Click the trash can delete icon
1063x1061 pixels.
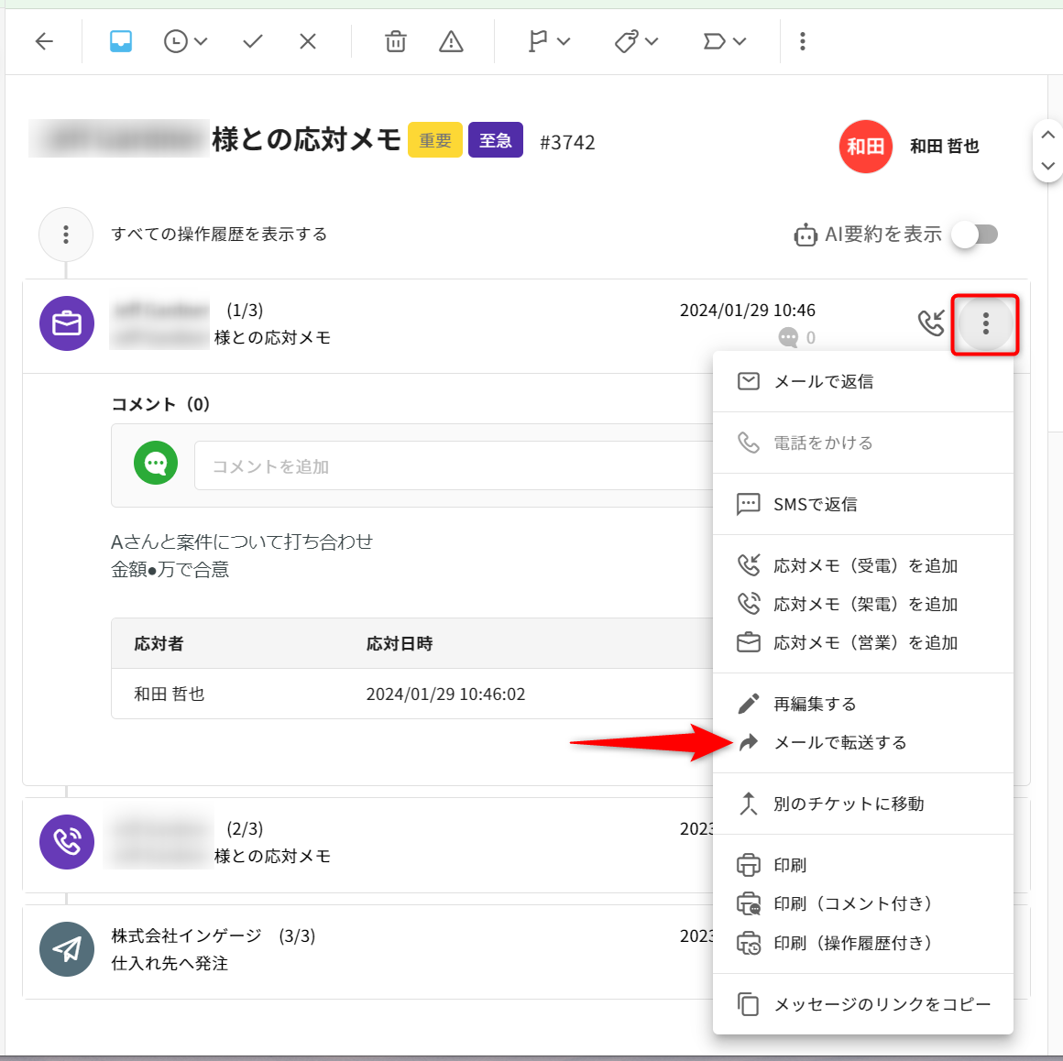click(396, 41)
